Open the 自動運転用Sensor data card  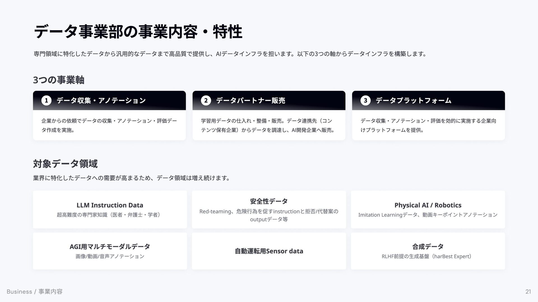click(x=269, y=251)
